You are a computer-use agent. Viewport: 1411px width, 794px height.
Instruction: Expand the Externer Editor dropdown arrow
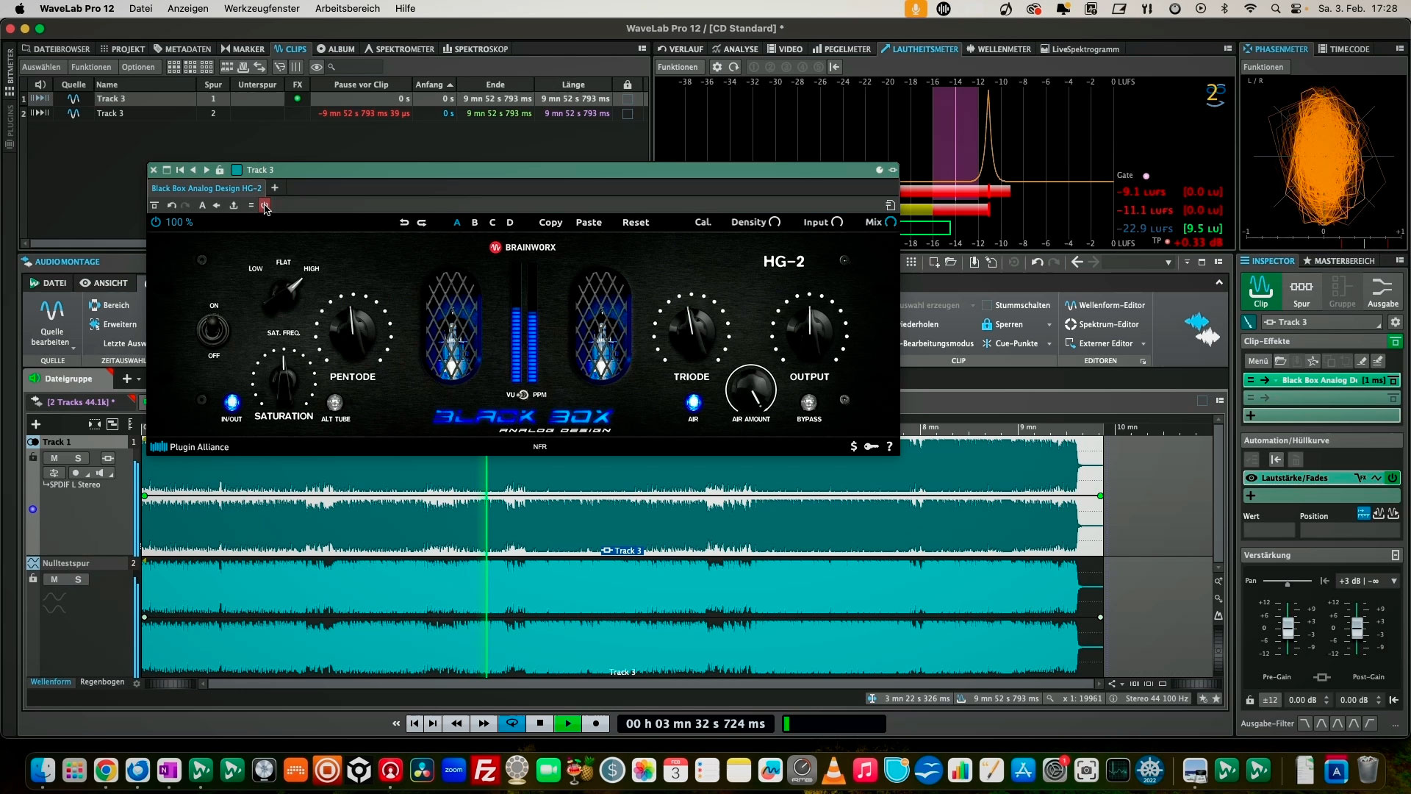tap(1143, 343)
